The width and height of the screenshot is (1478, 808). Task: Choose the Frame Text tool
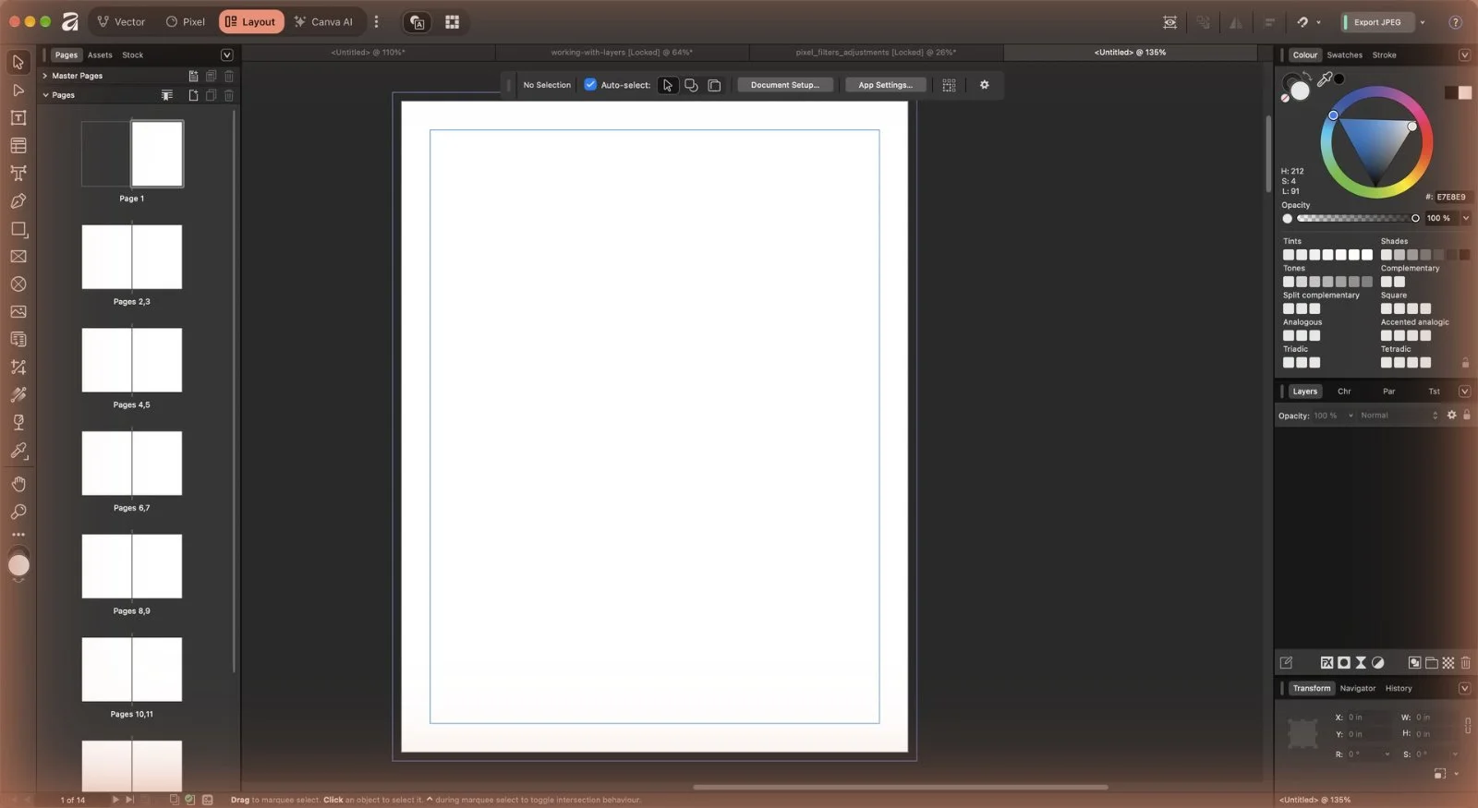[x=18, y=117]
